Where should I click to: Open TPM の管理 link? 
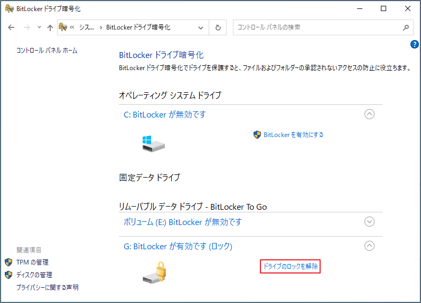click(x=32, y=262)
